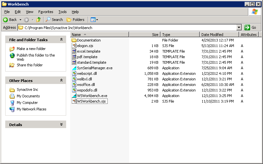
Task: Open the Edit menu
Action: pos(18,12)
